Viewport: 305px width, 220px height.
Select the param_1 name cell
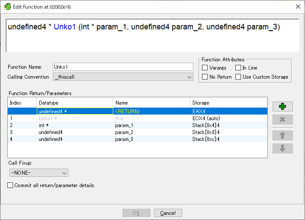click(151, 125)
